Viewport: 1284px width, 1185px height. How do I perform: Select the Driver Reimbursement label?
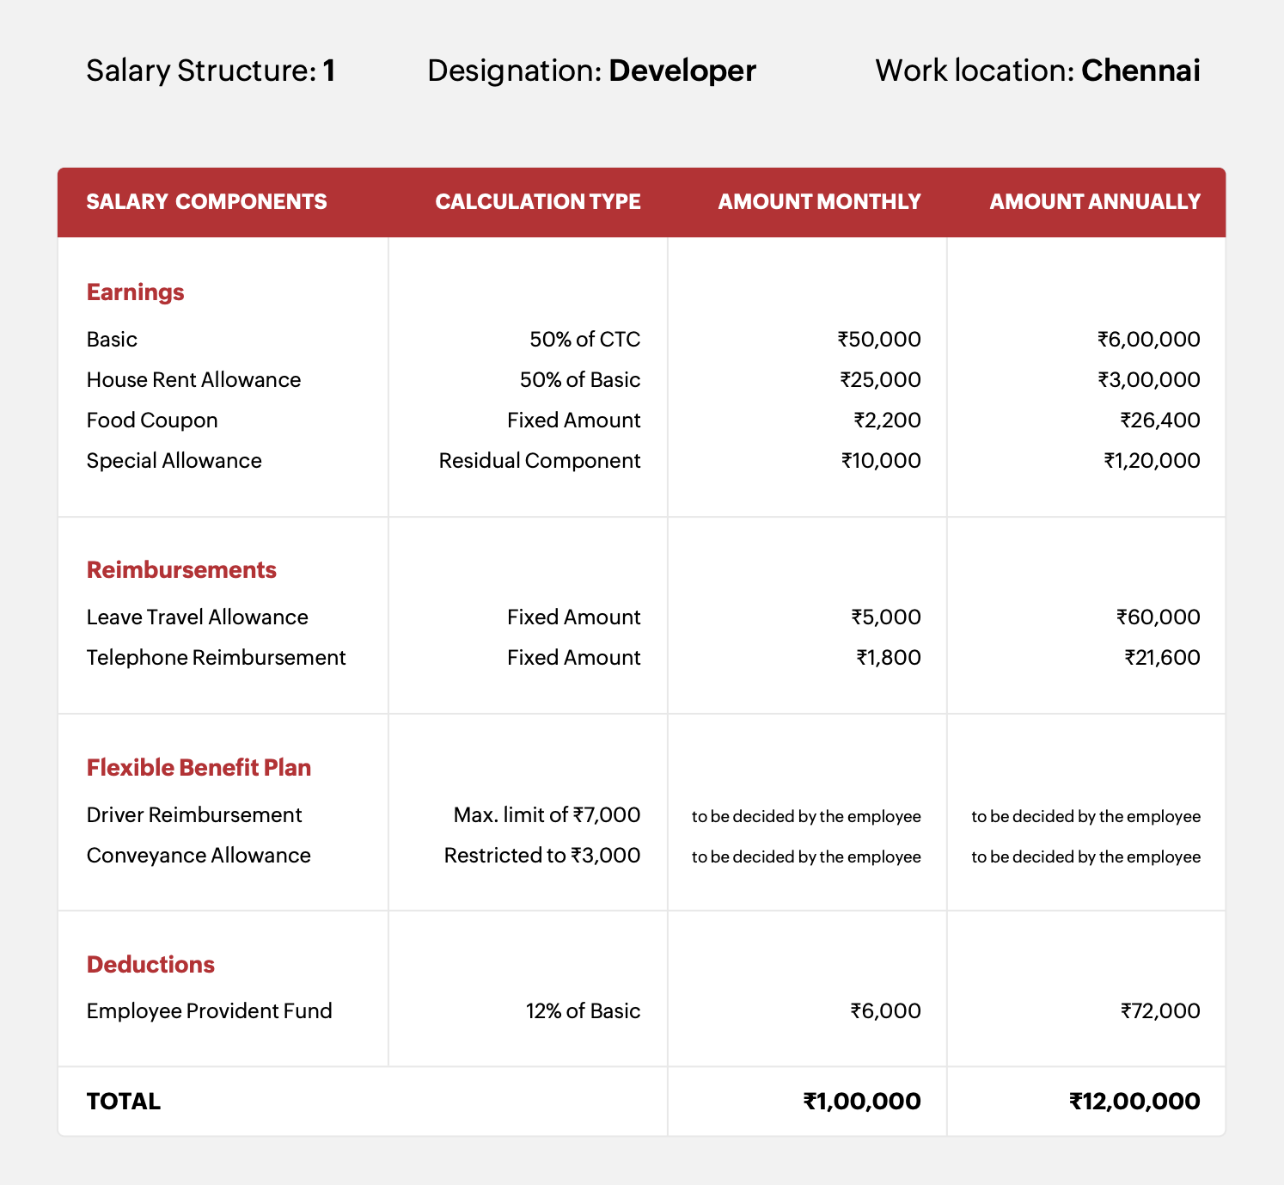(x=194, y=815)
